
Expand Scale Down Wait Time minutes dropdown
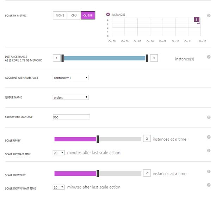[x=58, y=187]
